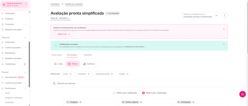Open Reembolsos in the sidebar
The width and height of the screenshot is (248, 106).
(10, 53)
